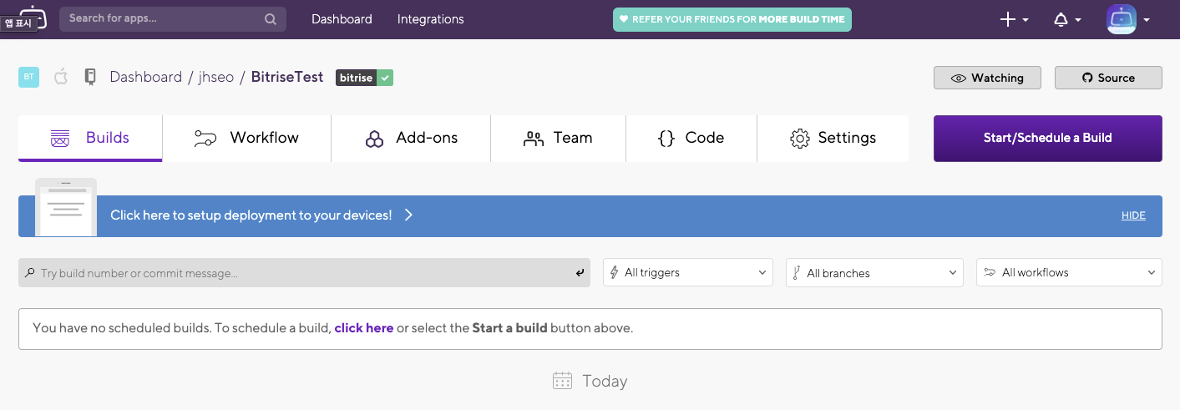Screen dimensions: 1180x410
Task: Open the plus add-new menu
Action: (1014, 19)
